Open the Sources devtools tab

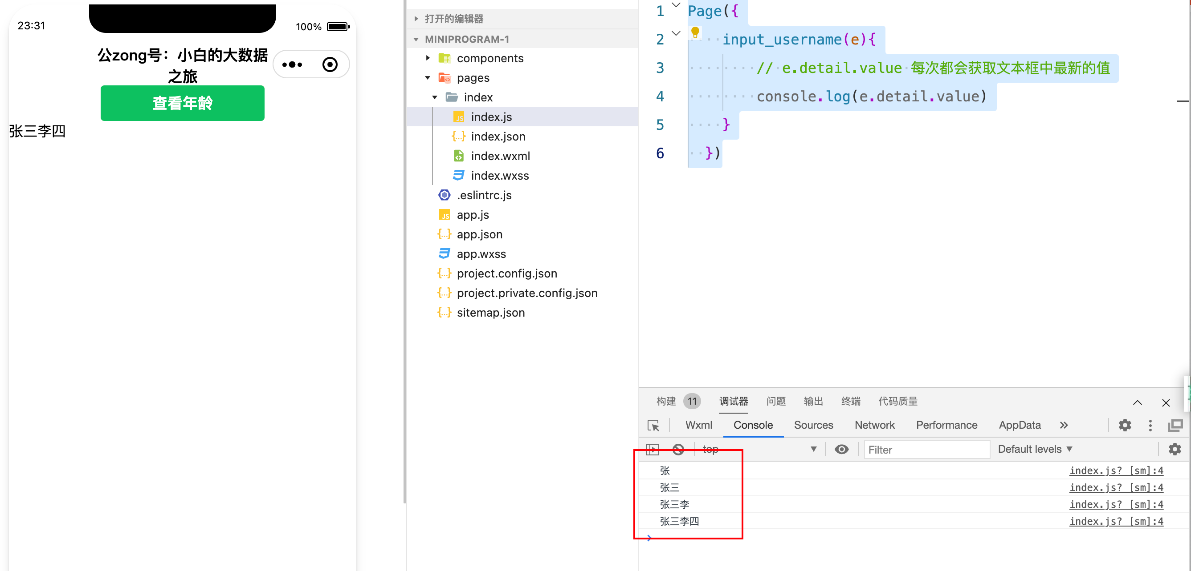click(813, 425)
